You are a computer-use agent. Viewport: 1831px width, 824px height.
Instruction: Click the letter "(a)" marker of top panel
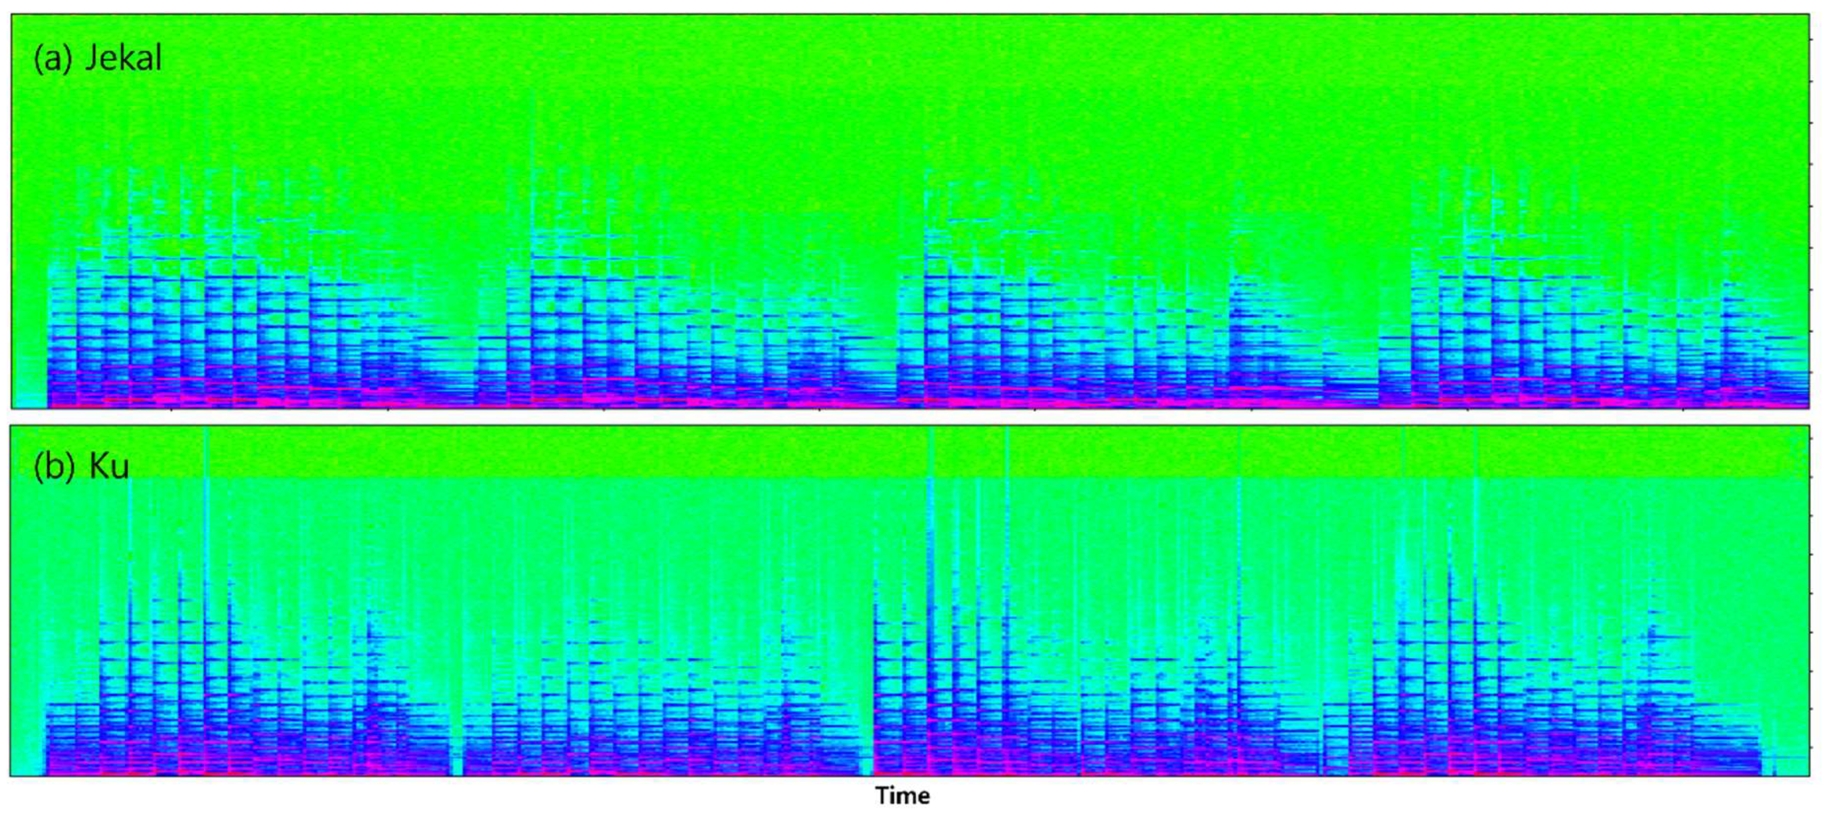click(x=52, y=58)
